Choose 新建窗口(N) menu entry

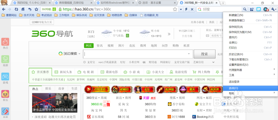pos(250,15)
